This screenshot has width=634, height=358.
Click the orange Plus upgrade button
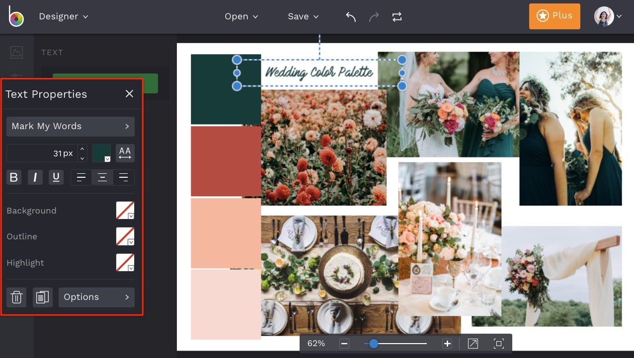555,16
